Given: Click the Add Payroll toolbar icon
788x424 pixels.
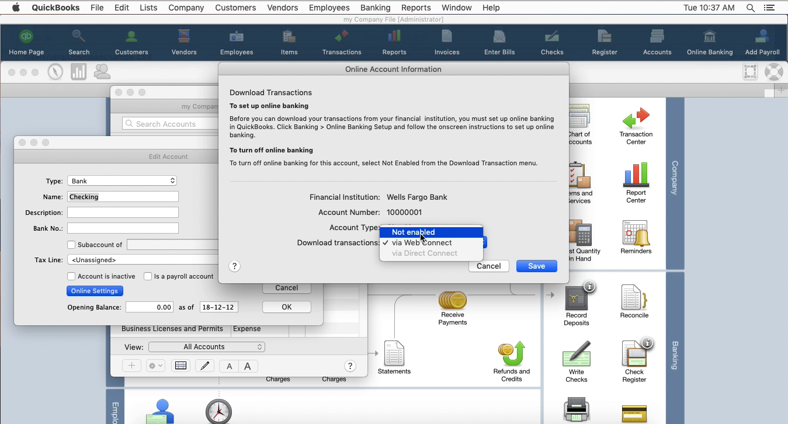Looking at the screenshot, I should (x=762, y=42).
